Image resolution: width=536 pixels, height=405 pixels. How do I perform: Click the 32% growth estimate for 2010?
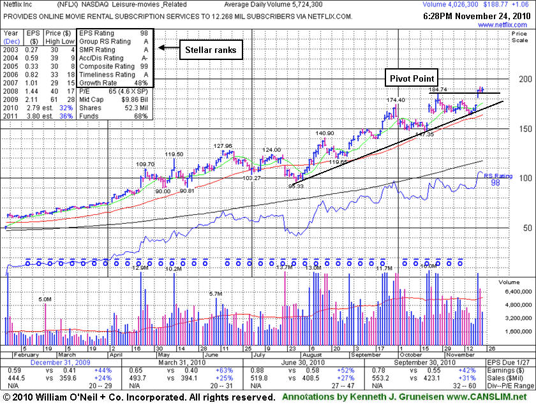(66, 108)
